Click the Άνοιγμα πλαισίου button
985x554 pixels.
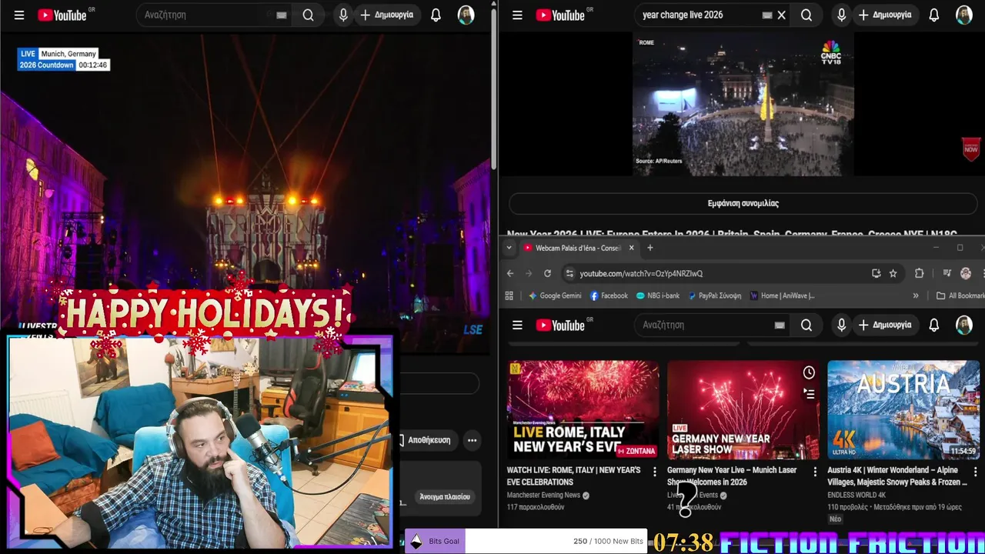pos(445,496)
